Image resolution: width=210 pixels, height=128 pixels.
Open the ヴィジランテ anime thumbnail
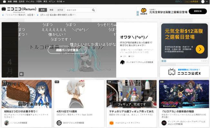pyautogui.click(x=184, y=94)
